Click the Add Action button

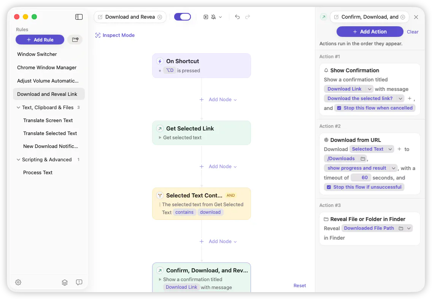point(370,32)
